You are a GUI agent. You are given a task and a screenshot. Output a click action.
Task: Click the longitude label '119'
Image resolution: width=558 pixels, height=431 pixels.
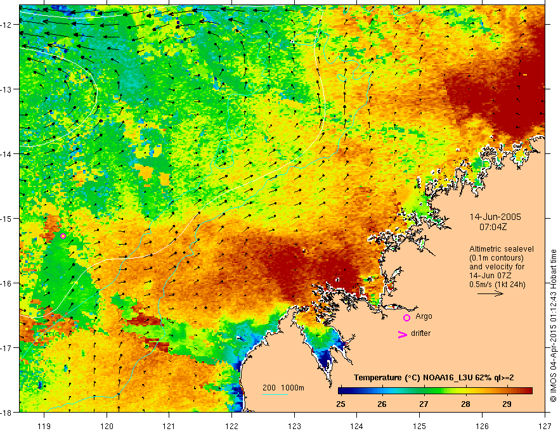(x=44, y=426)
